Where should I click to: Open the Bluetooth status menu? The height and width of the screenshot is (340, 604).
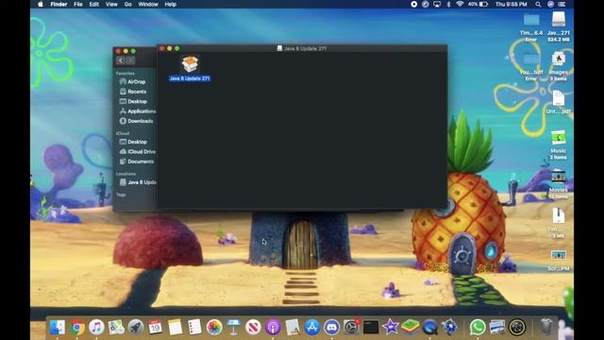(448, 4)
